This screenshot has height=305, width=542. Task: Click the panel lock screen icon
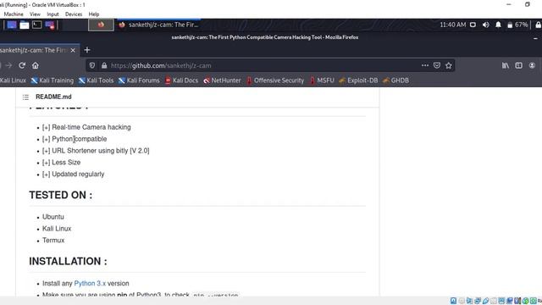[x=539, y=25]
